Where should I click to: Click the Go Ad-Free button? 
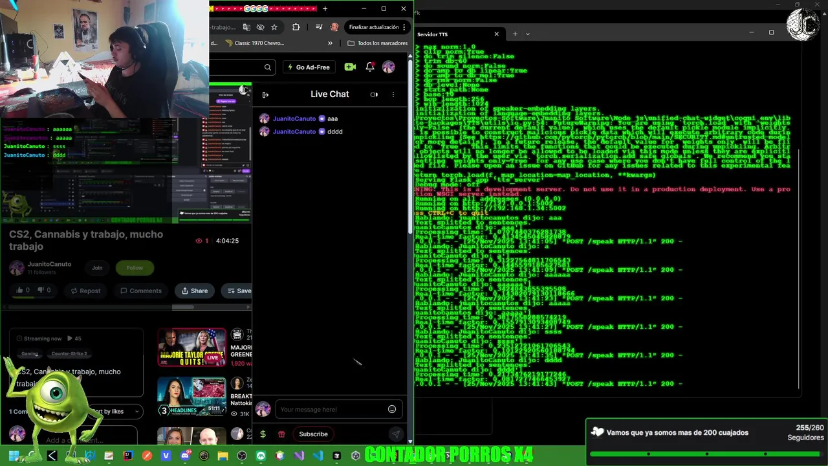pos(308,67)
